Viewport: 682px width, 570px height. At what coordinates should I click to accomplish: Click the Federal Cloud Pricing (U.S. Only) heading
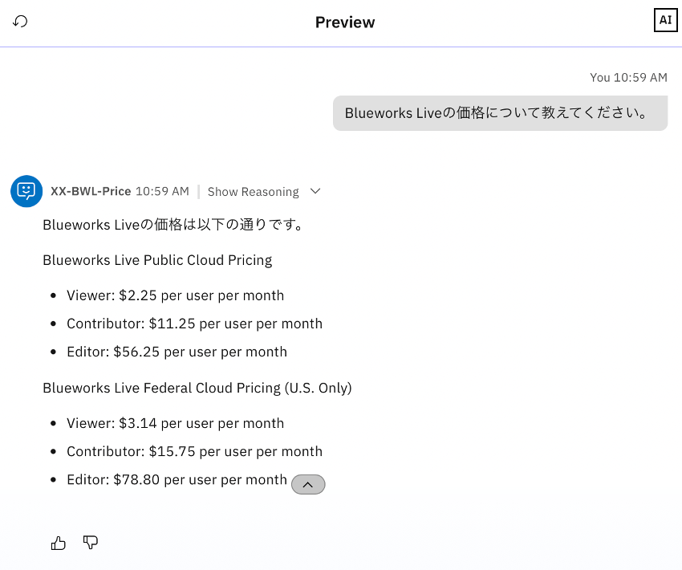pyautogui.click(x=197, y=388)
